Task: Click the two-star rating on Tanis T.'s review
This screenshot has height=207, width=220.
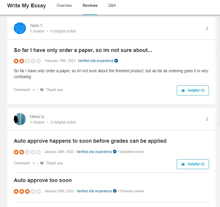Action: [x=27, y=61]
